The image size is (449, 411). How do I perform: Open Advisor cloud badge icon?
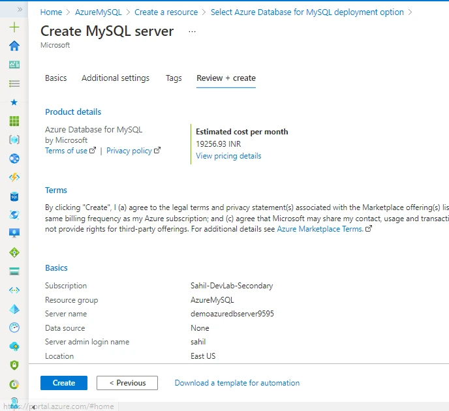pos(14,346)
